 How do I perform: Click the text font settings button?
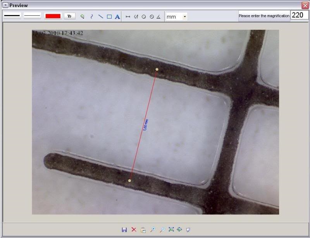[70, 16]
